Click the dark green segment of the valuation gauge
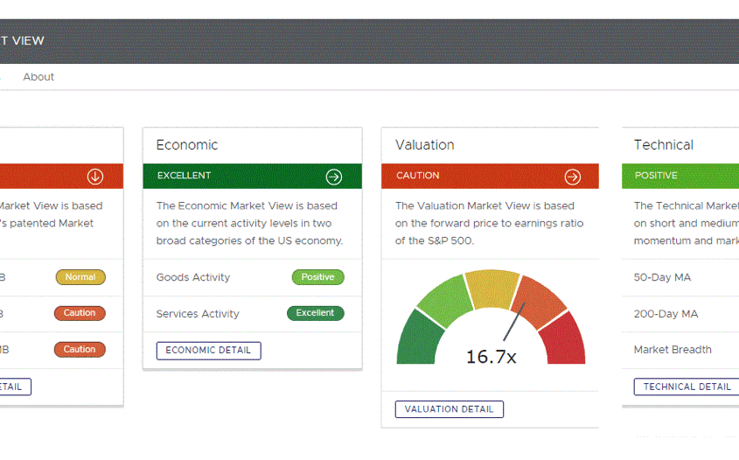739x460 pixels. click(418, 339)
